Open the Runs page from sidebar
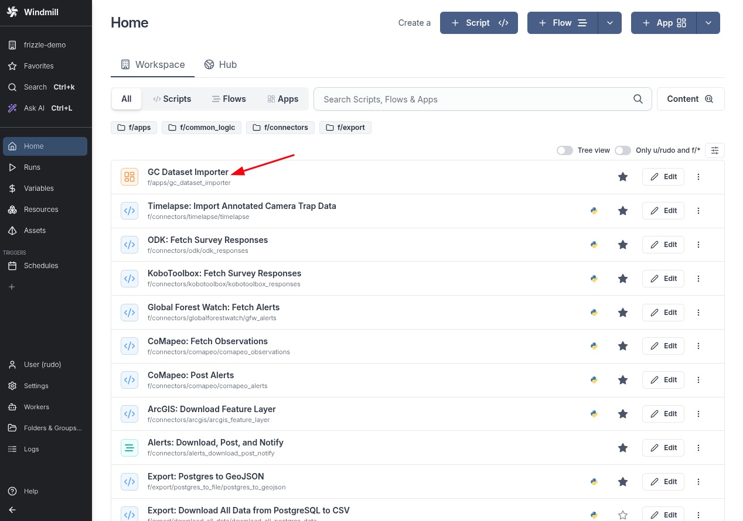Screen dimensions: 743x521 (x=32, y=167)
